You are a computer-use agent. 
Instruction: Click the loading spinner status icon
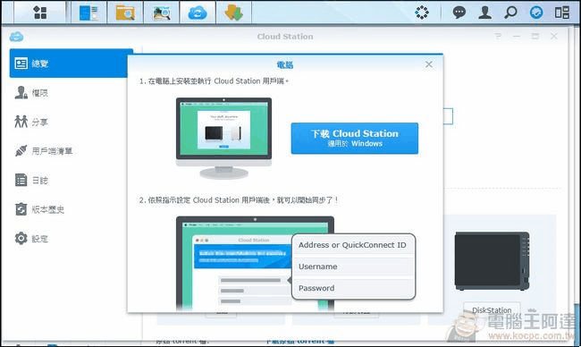click(x=422, y=13)
